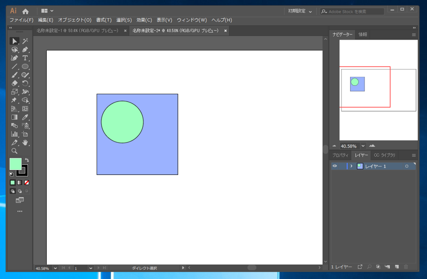Image resolution: width=427 pixels, height=279 pixels.
Task: Switch to the 名称未設定-1 document tab
Action: point(77,31)
